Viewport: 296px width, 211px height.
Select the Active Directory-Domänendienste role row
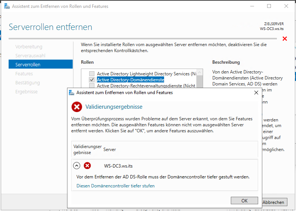coord(130,79)
